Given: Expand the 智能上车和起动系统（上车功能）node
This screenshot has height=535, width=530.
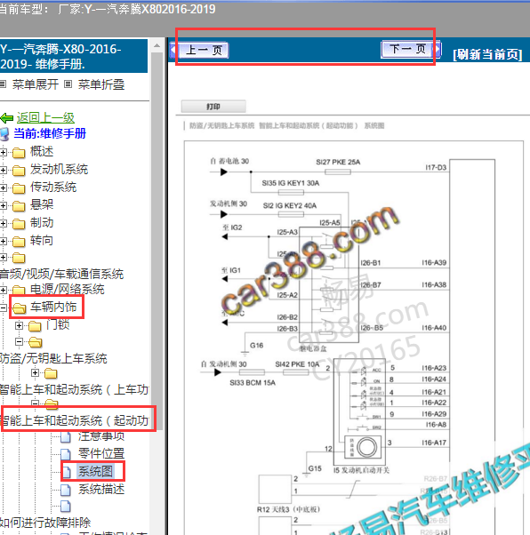Looking at the screenshot, I should pos(35,373).
